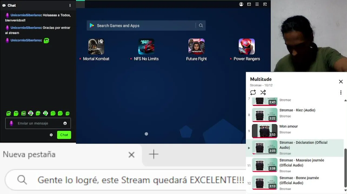This screenshot has width=347, height=194.
Task: Launch the Power Rangers app icon
Action: (247, 46)
